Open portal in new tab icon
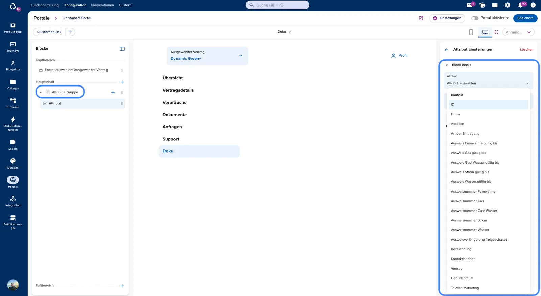The width and height of the screenshot is (541, 296). [421, 18]
